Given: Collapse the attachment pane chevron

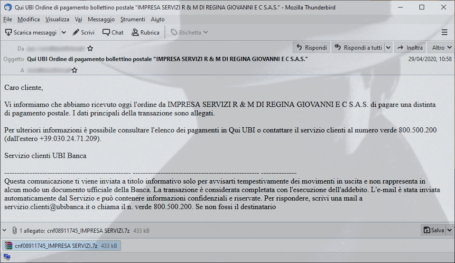Looking at the screenshot, I should [x=4, y=230].
